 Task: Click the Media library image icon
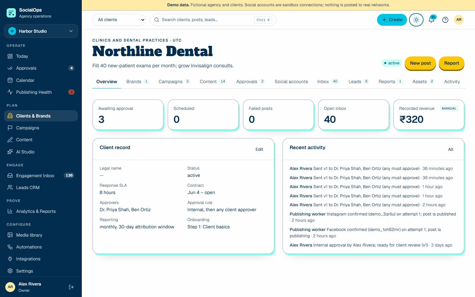tap(10, 235)
